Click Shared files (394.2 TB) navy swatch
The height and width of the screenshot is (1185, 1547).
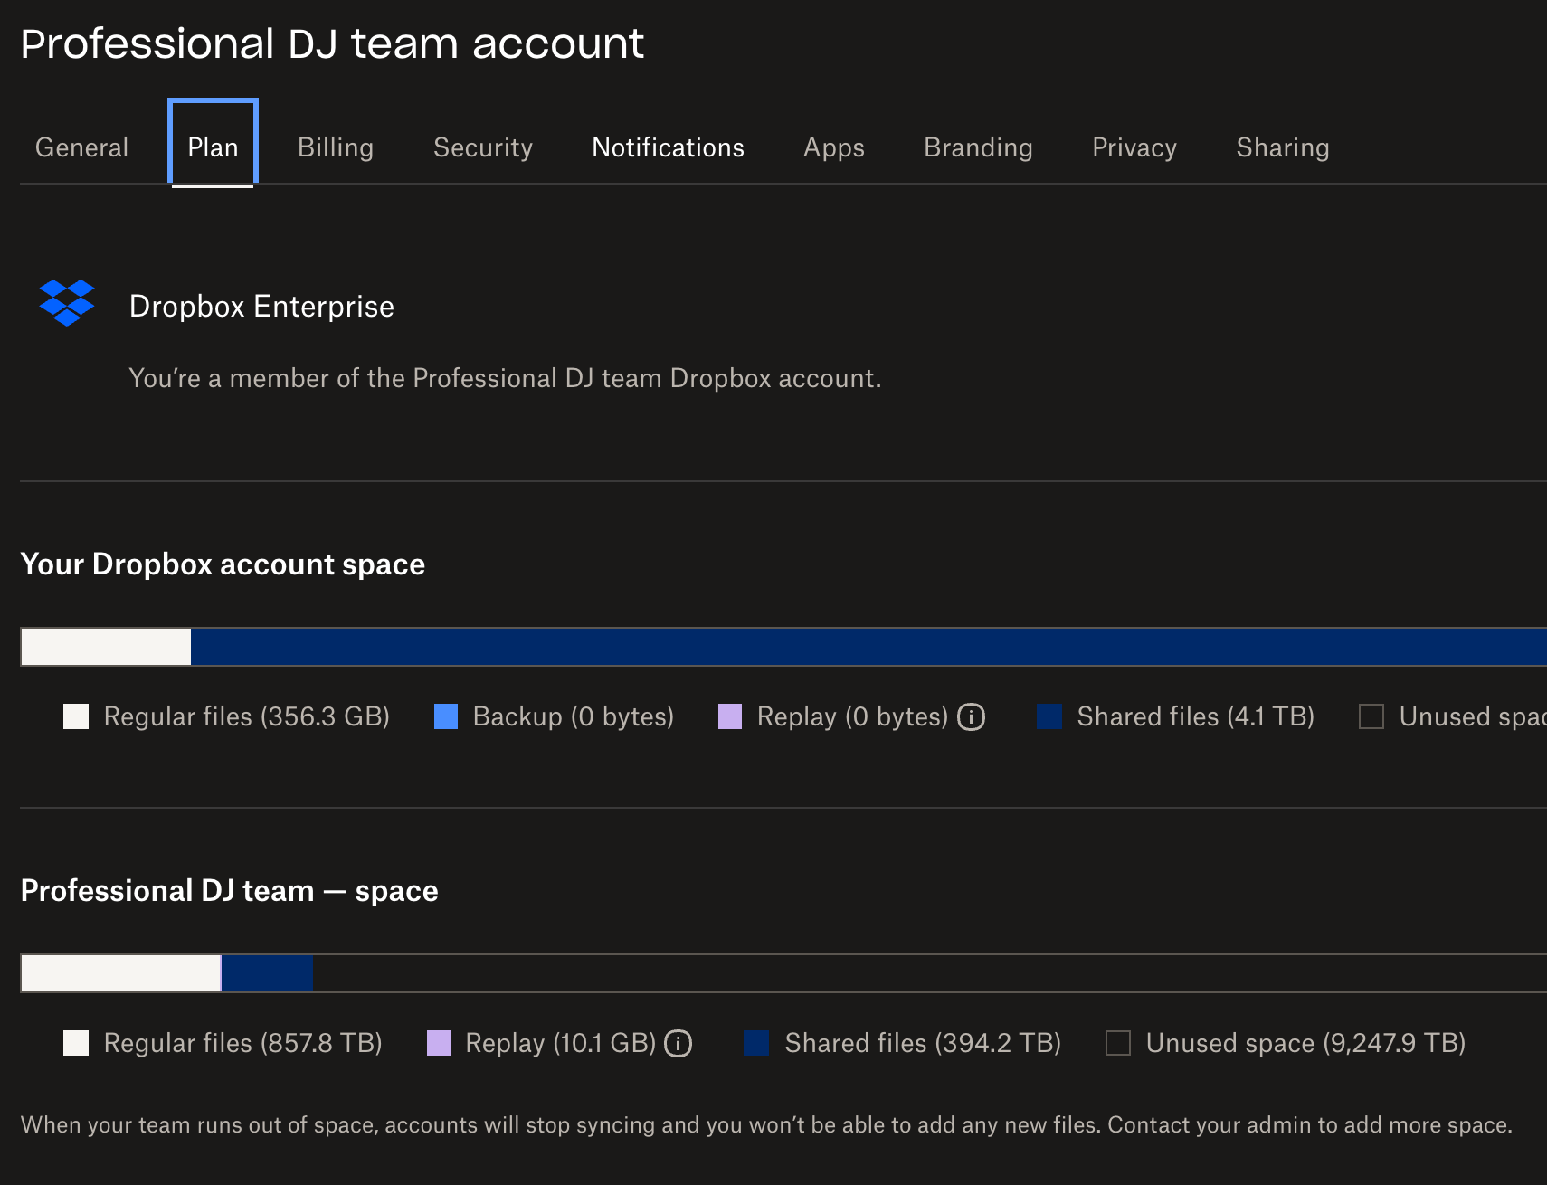click(x=756, y=1043)
